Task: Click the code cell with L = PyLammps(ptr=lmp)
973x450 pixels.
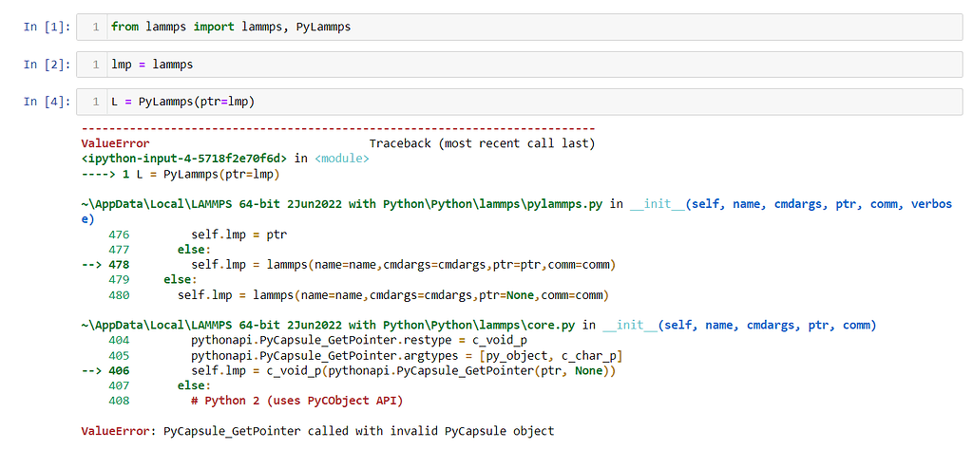Action: (x=520, y=103)
